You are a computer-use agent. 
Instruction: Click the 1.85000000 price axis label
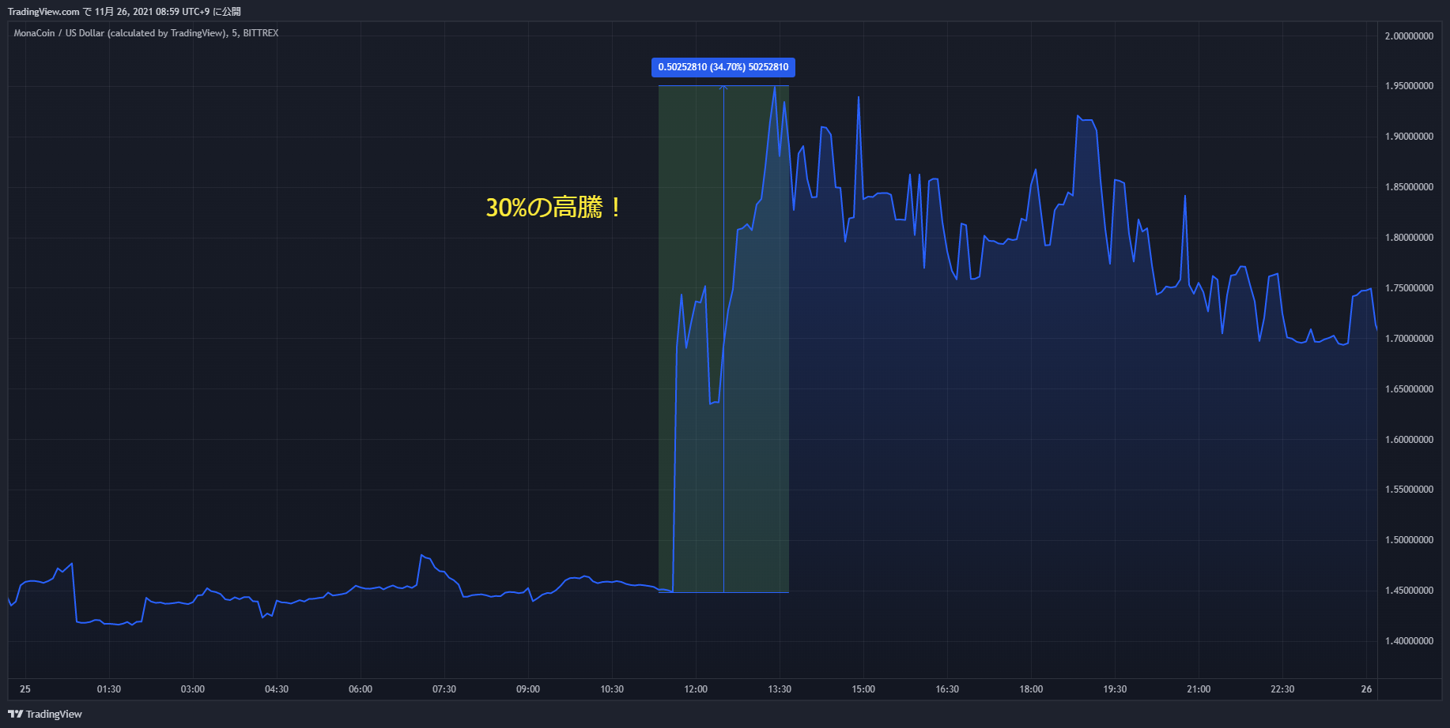[1409, 187]
